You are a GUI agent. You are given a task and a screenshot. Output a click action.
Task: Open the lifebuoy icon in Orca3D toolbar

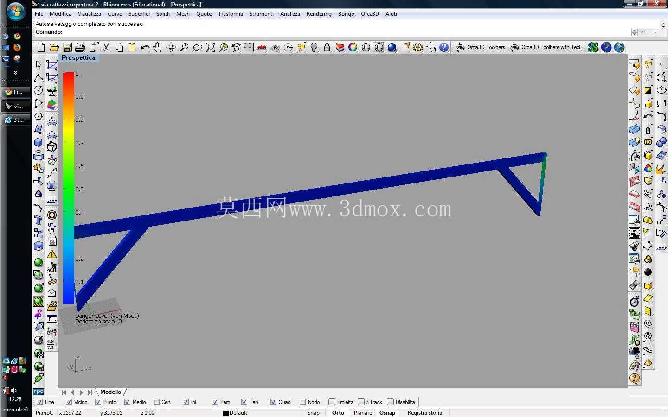pyautogui.click(x=52, y=215)
